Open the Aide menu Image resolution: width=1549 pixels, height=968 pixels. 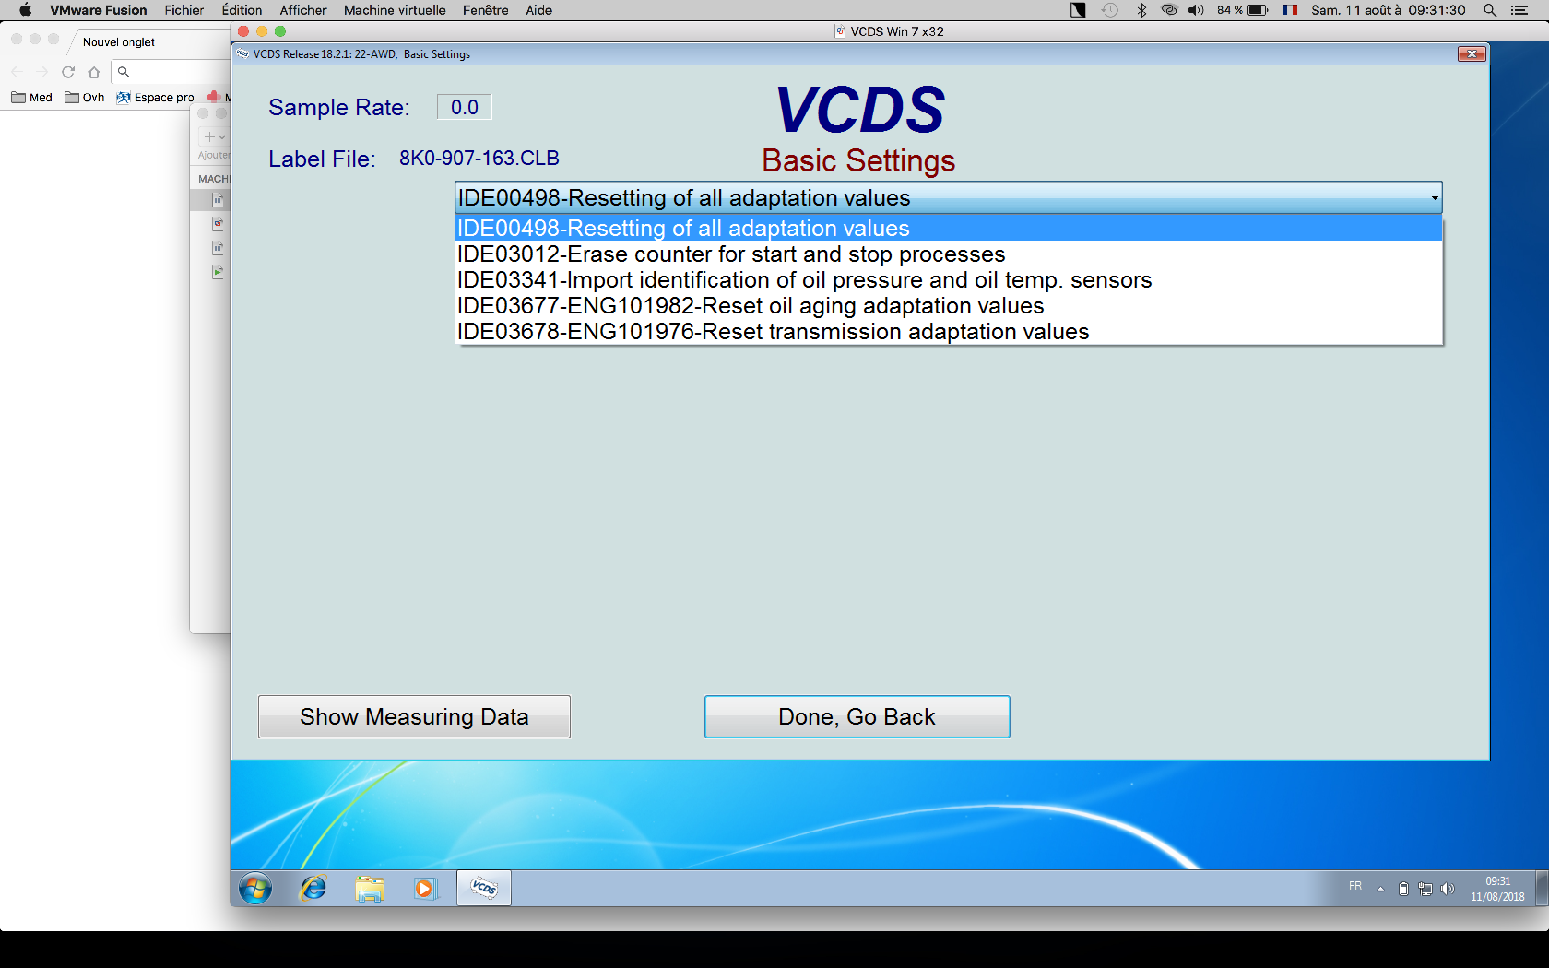click(x=538, y=10)
